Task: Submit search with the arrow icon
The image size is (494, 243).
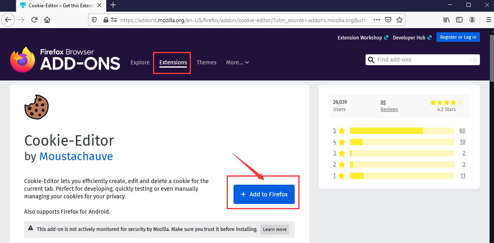Action: click(x=473, y=60)
